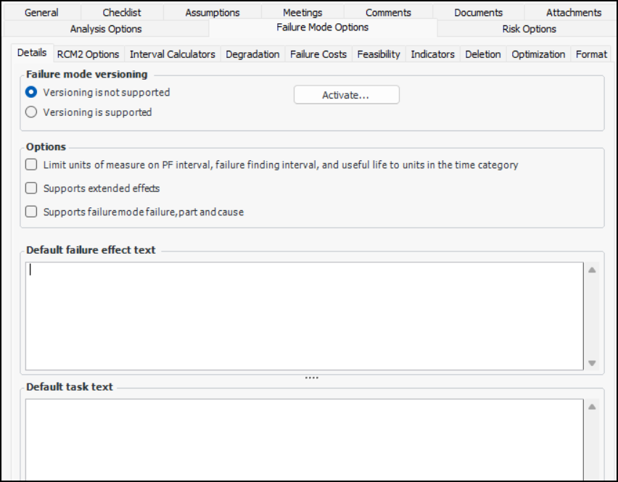Open the General tab
The width and height of the screenshot is (618, 482).
point(41,12)
